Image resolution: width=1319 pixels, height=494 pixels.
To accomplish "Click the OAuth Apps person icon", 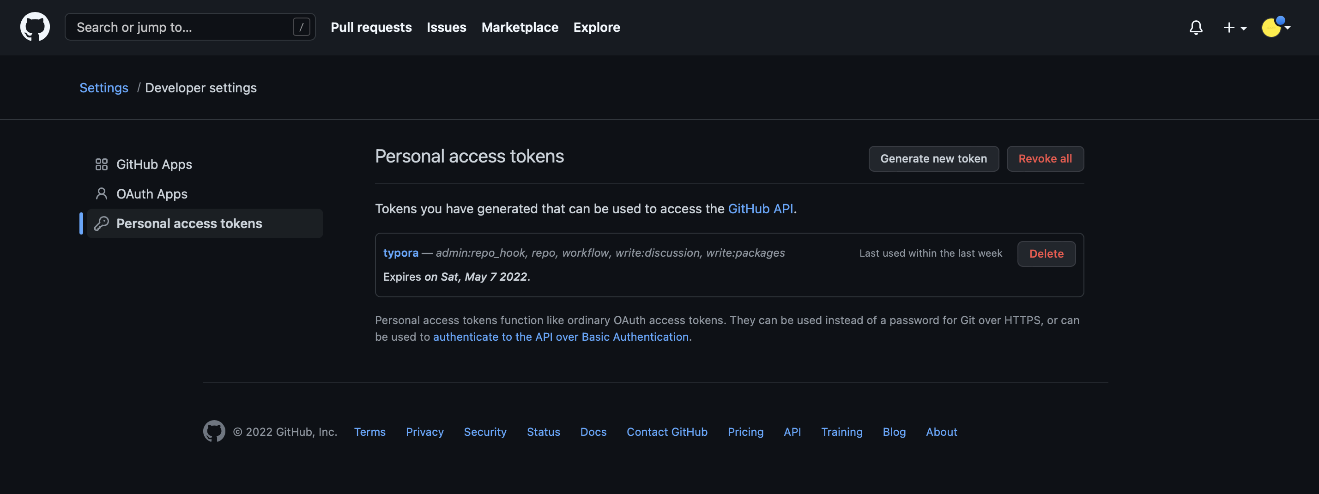I will coord(102,193).
